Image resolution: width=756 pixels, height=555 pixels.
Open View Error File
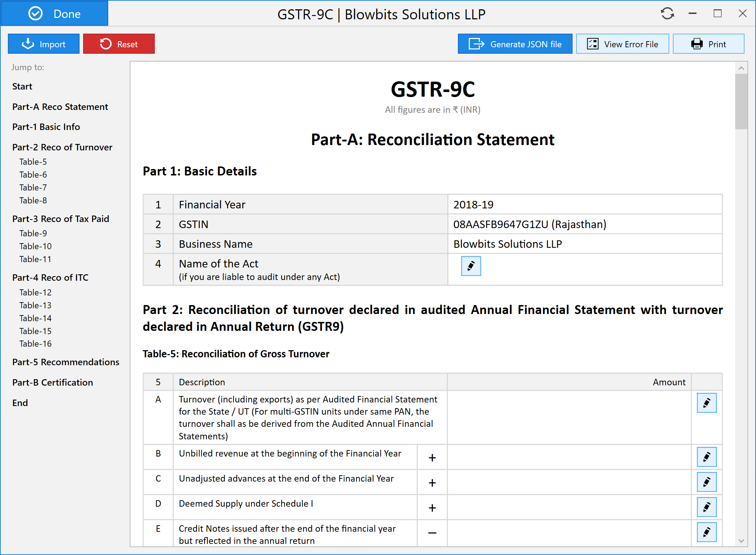click(x=622, y=44)
